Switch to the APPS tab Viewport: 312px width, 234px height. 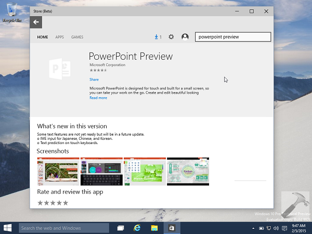(x=60, y=37)
